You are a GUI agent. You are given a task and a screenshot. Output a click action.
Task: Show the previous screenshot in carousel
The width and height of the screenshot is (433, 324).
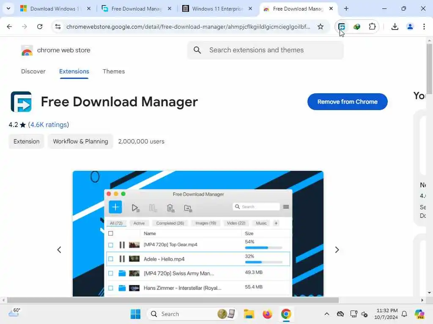point(59,250)
